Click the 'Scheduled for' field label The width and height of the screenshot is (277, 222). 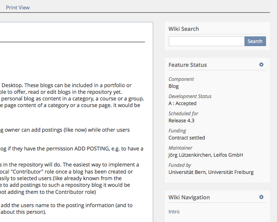[x=183, y=113]
